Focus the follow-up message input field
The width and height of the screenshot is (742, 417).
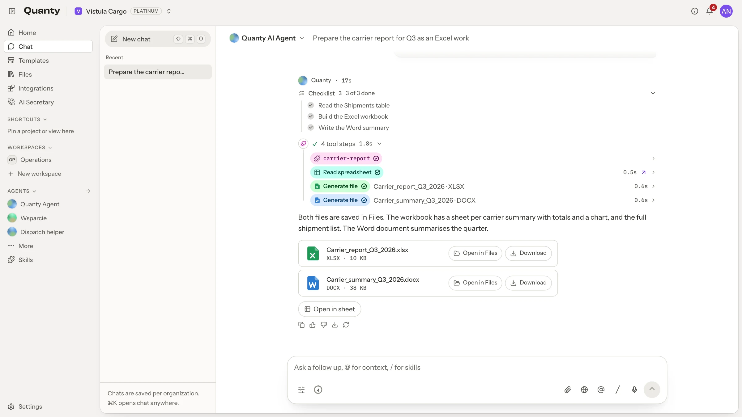pos(477,368)
